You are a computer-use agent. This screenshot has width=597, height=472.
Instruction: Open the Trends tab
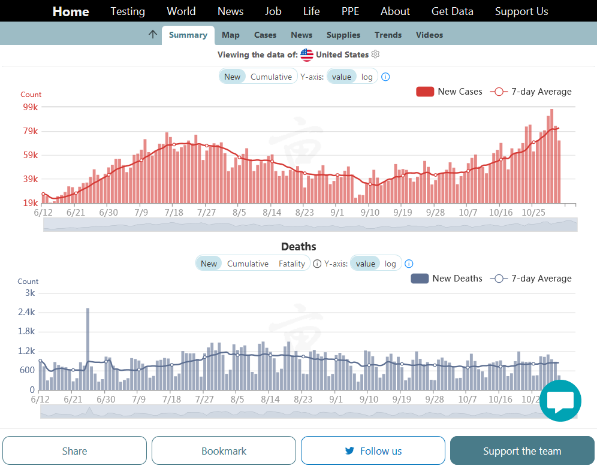point(388,35)
